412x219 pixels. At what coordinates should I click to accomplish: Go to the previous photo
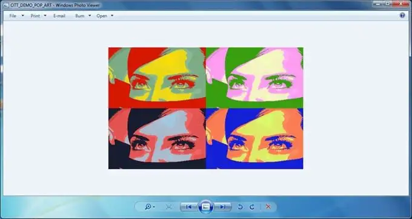tap(189, 207)
